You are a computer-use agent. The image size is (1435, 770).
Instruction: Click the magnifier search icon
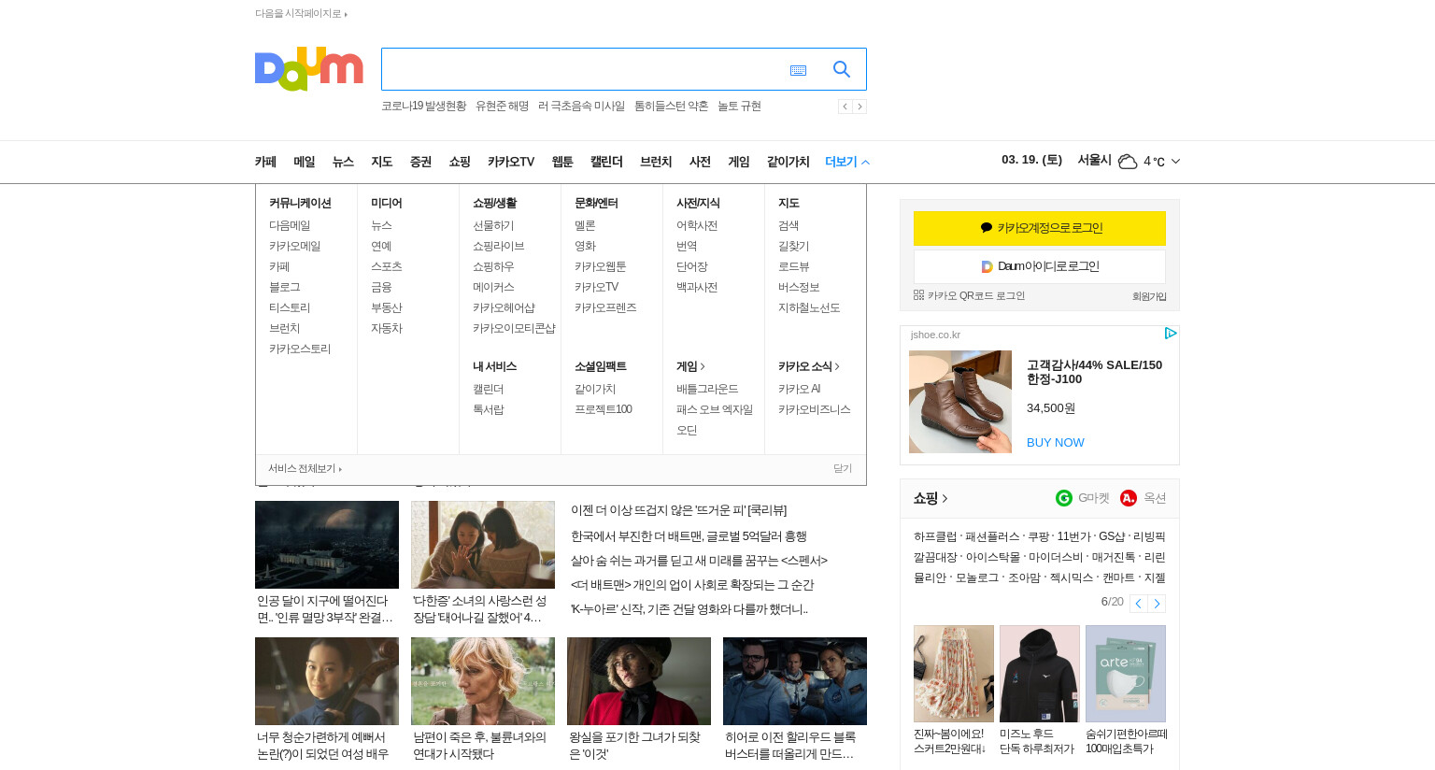click(x=841, y=69)
